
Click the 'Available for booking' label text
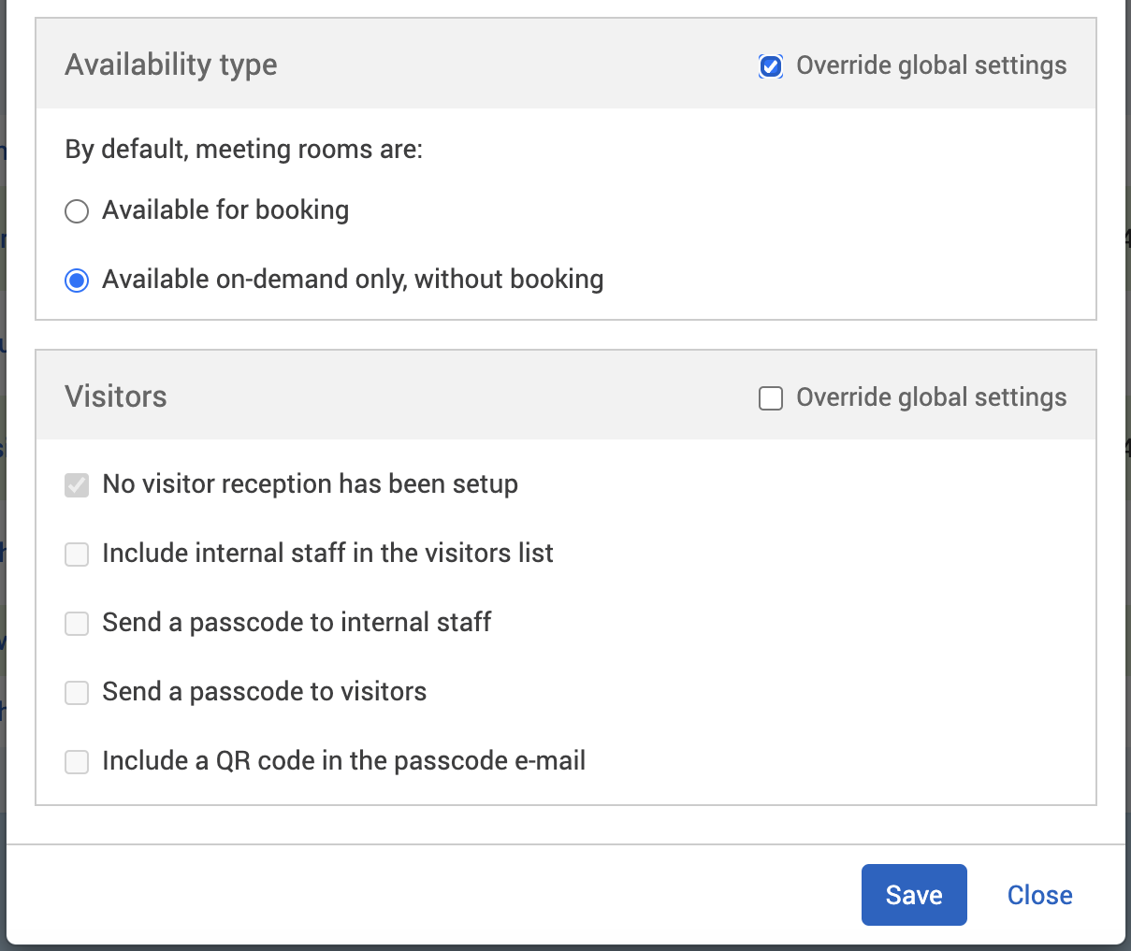(225, 210)
